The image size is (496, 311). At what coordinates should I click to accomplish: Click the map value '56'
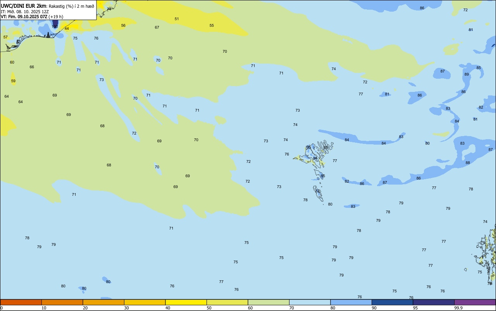(x=123, y=25)
